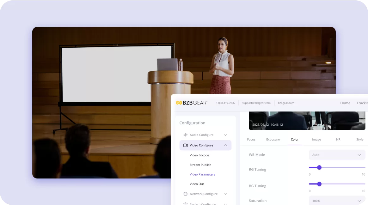Go to the Home page
The width and height of the screenshot is (368, 205).
(345, 103)
